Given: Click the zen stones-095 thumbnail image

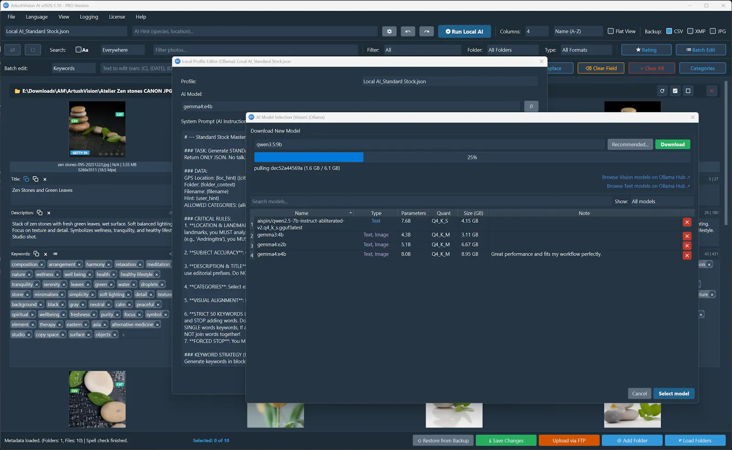Looking at the screenshot, I should [97, 129].
